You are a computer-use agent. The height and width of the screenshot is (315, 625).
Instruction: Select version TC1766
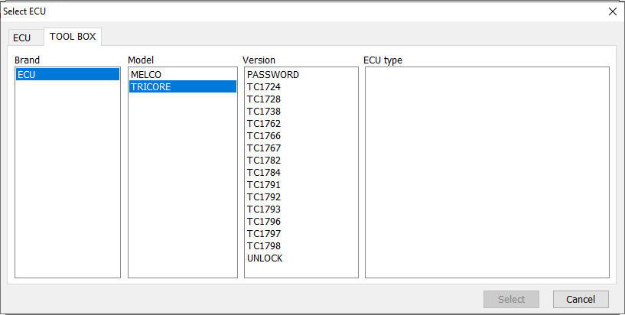coord(263,136)
